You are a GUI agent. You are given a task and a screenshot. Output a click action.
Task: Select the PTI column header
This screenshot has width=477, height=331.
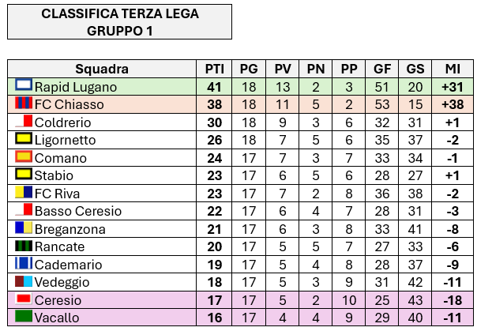point(215,69)
